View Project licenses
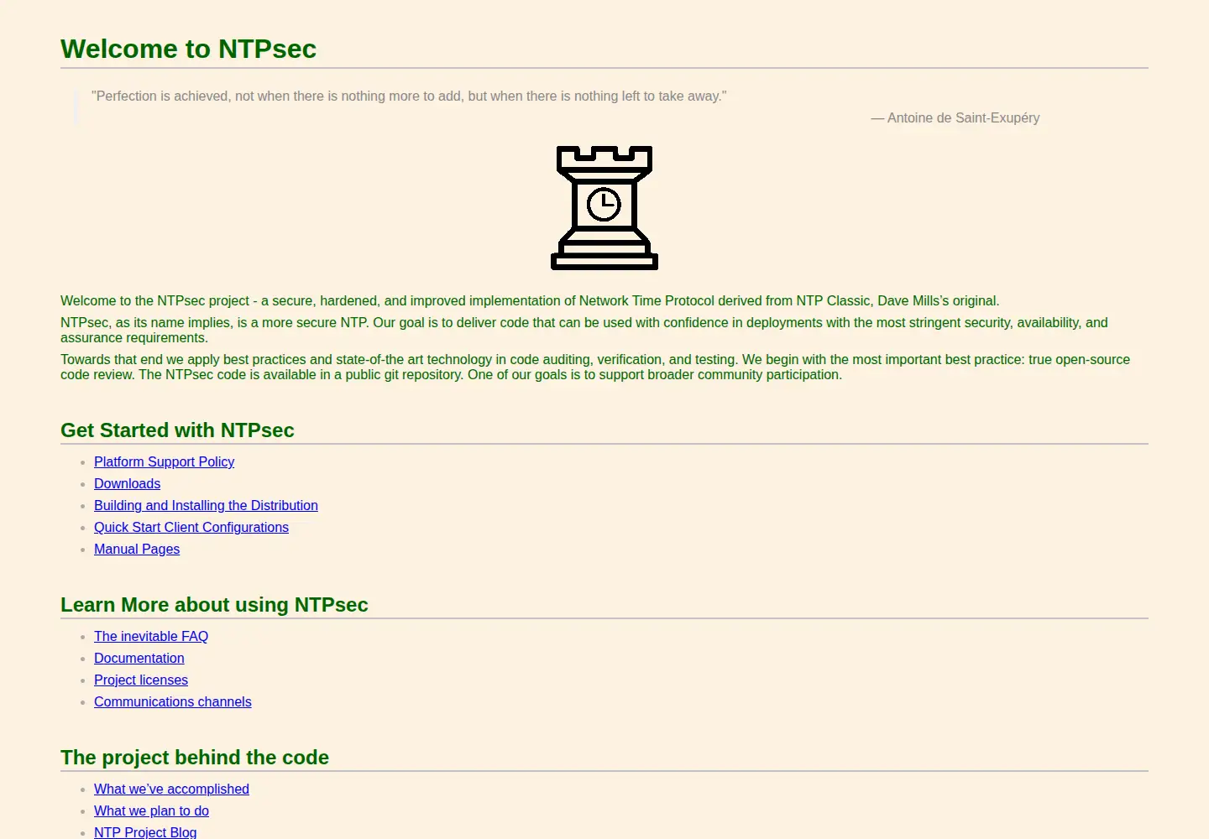Viewport: 1209px width, 839px height. (x=141, y=680)
